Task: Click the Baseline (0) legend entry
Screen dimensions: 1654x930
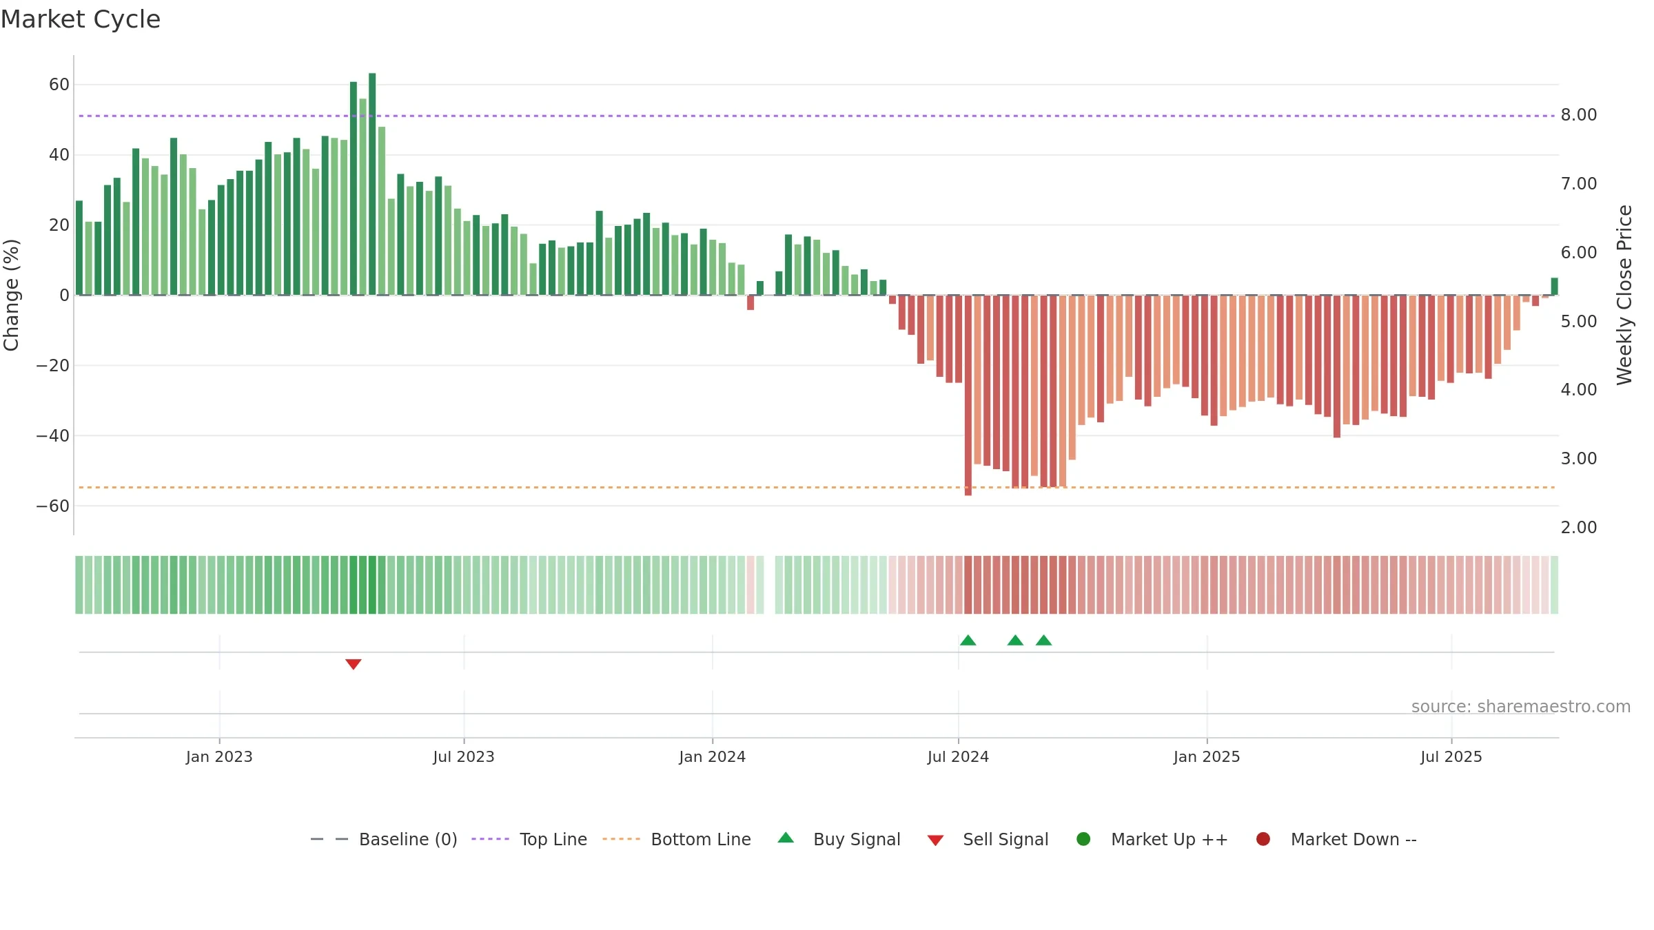Action: point(384,839)
